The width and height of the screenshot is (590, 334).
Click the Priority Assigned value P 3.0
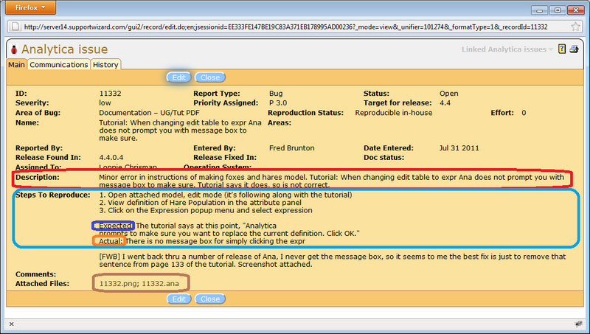[x=278, y=103]
